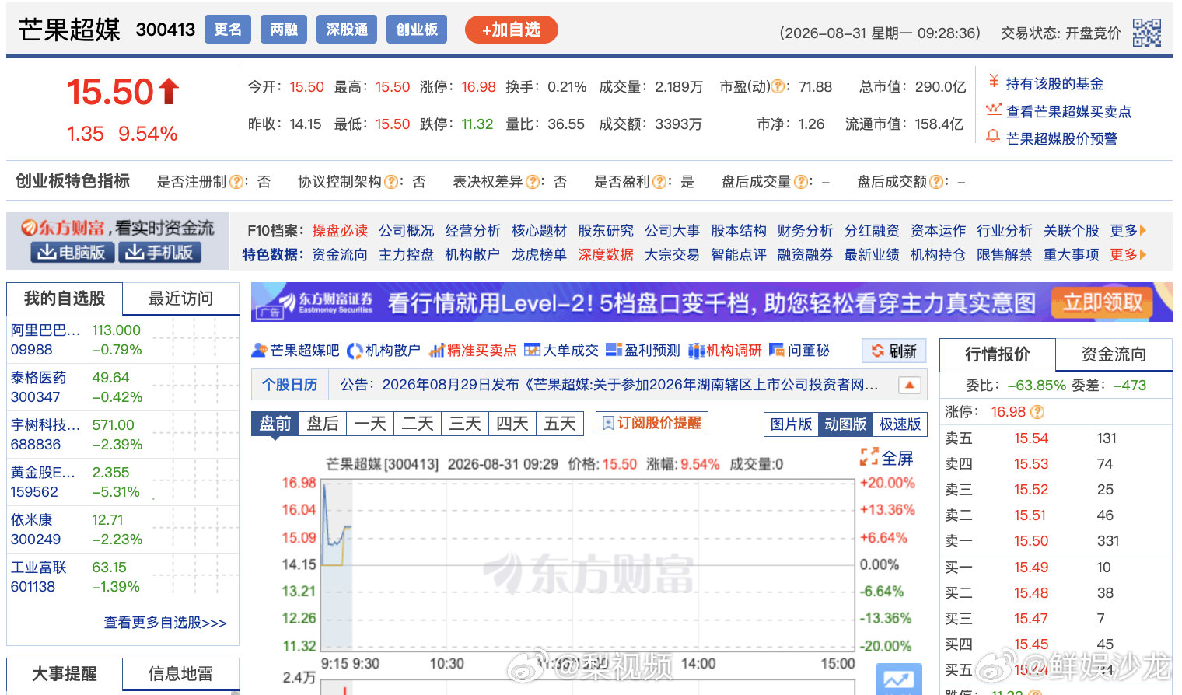Click the 两融 tag button
Screen dimensions: 1182x695
[x=284, y=30]
